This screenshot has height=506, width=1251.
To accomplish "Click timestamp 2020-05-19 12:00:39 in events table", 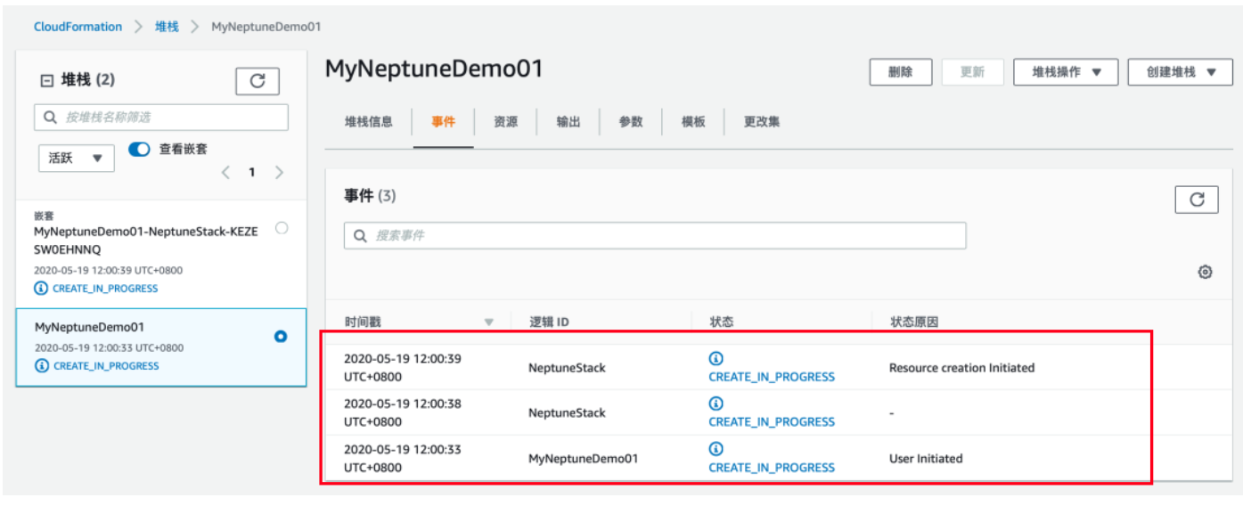I will point(403,367).
